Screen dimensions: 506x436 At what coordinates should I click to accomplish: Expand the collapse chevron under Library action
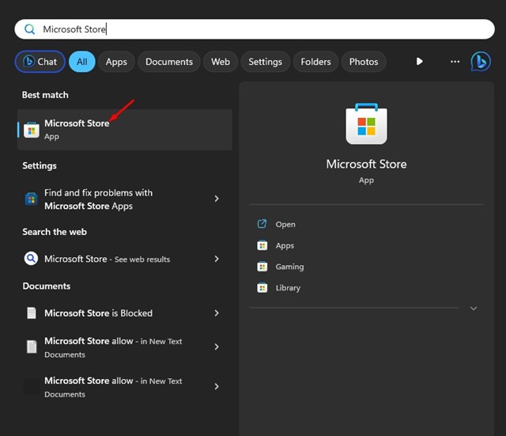pos(474,308)
